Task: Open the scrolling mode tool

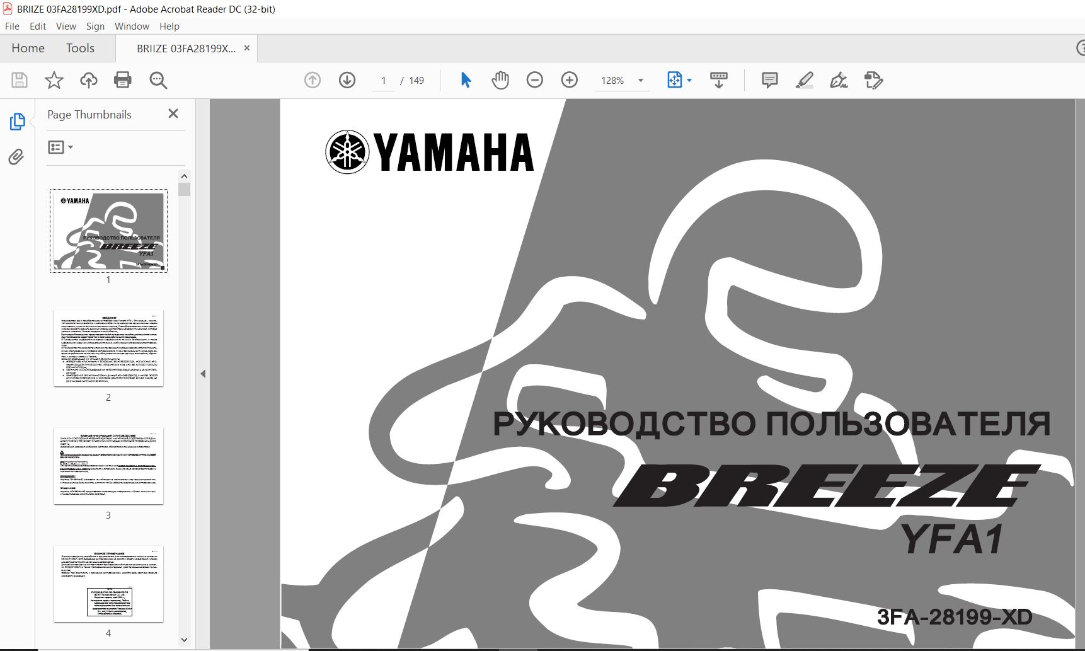Action: pyautogui.click(x=718, y=80)
